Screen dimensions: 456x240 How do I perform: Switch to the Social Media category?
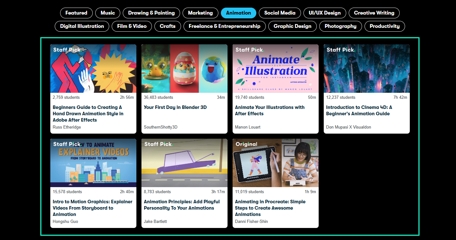point(280,13)
